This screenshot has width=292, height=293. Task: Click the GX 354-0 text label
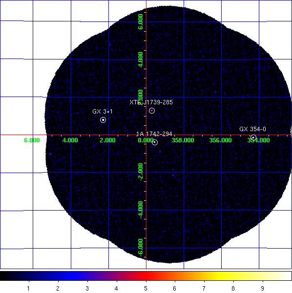coord(253,129)
